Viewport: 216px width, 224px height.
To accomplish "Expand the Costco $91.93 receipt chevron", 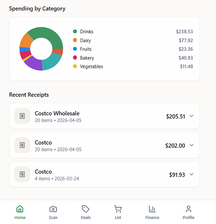I will pos(192,174).
